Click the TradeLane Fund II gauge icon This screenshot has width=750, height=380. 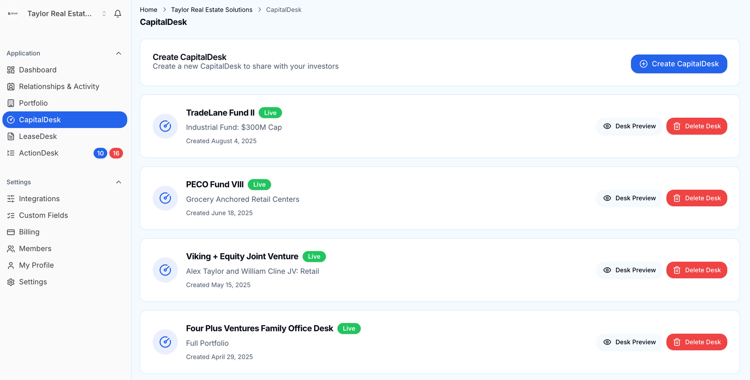(165, 126)
